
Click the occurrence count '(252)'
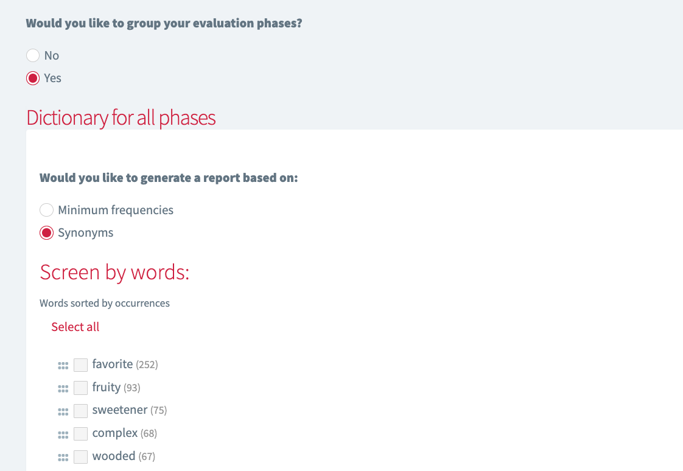coord(148,365)
